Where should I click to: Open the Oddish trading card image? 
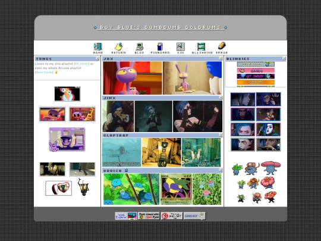click(176, 189)
